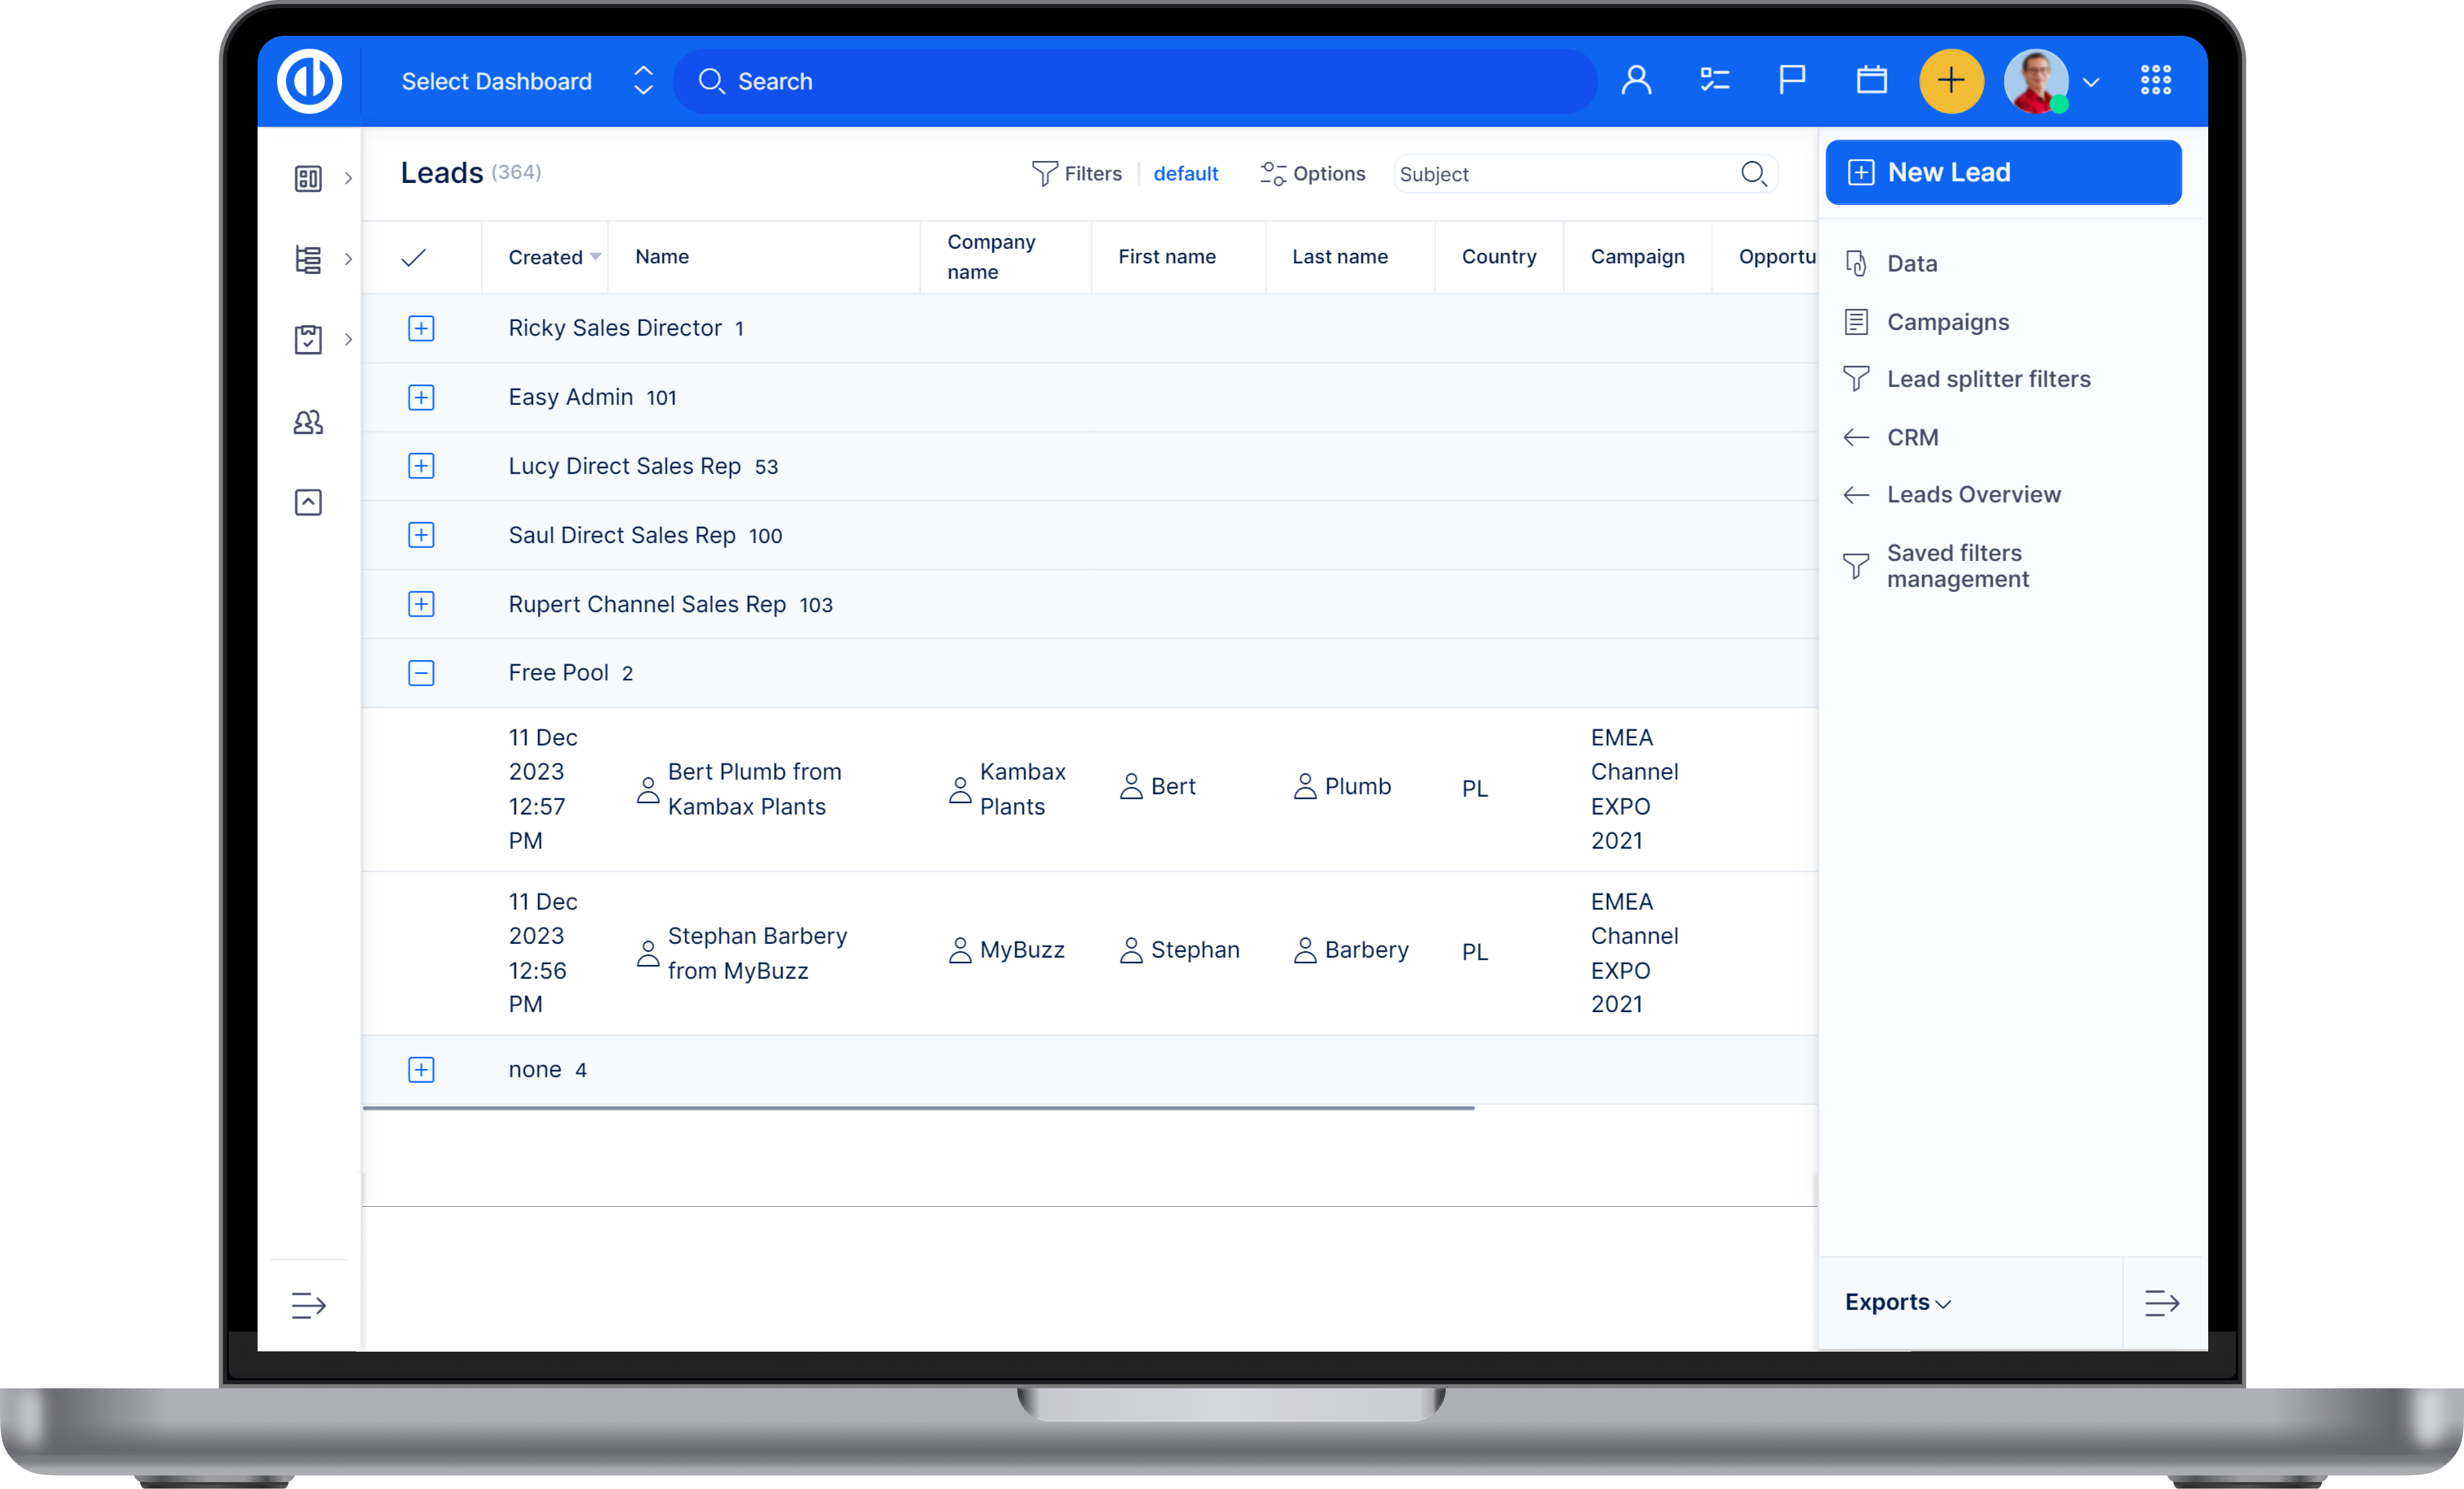This screenshot has height=1489, width=2464.
Task: Click the yellow plus quick-add button
Action: point(1950,81)
